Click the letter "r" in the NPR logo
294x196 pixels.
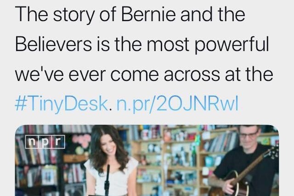pyautogui.click(x=58, y=142)
